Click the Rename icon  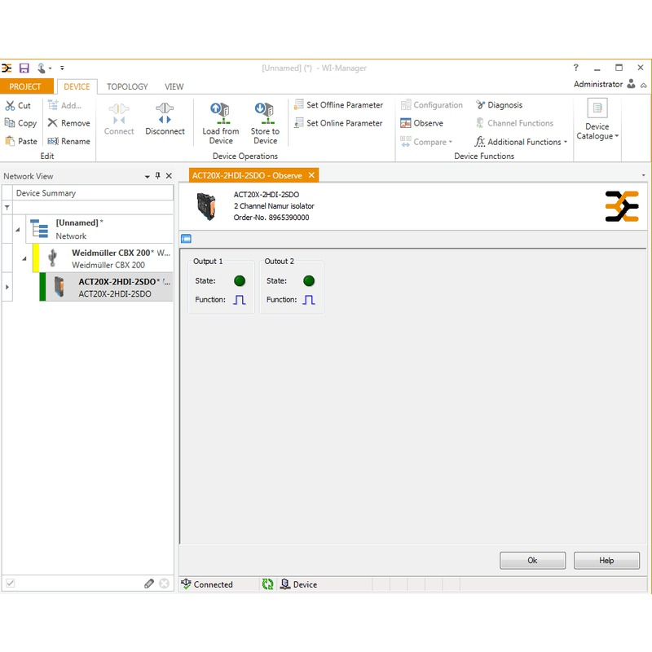pyautogui.click(x=53, y=141)
